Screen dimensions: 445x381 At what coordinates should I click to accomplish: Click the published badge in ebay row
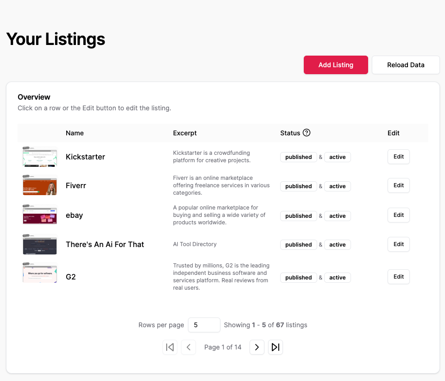pos(299,216)
